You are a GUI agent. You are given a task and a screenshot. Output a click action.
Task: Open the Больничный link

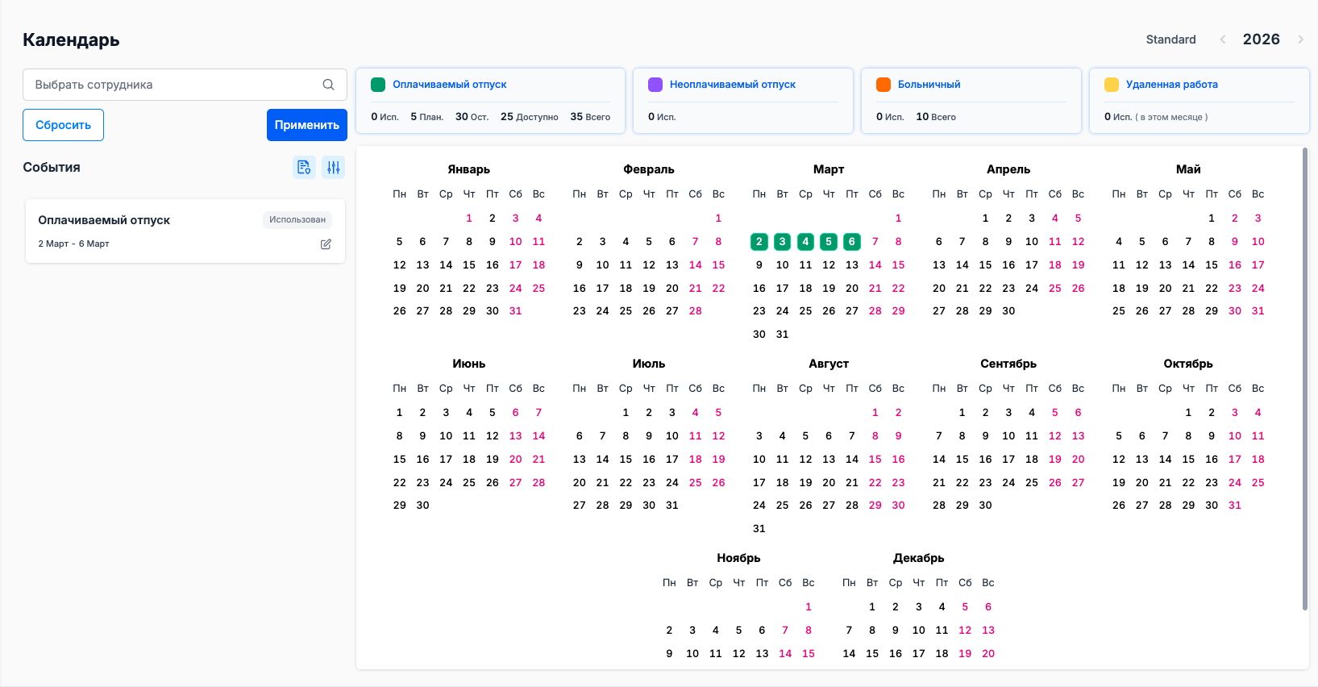click(x=929, y=85)
